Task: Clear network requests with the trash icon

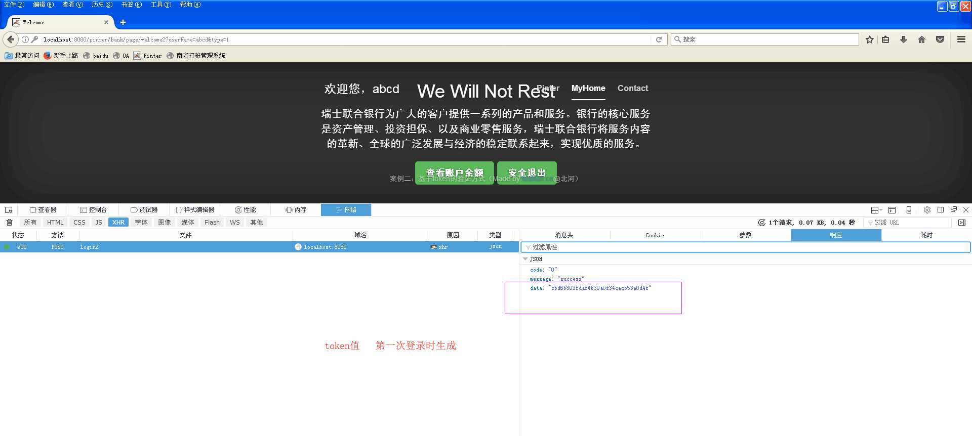Action: tap(9, 223)
